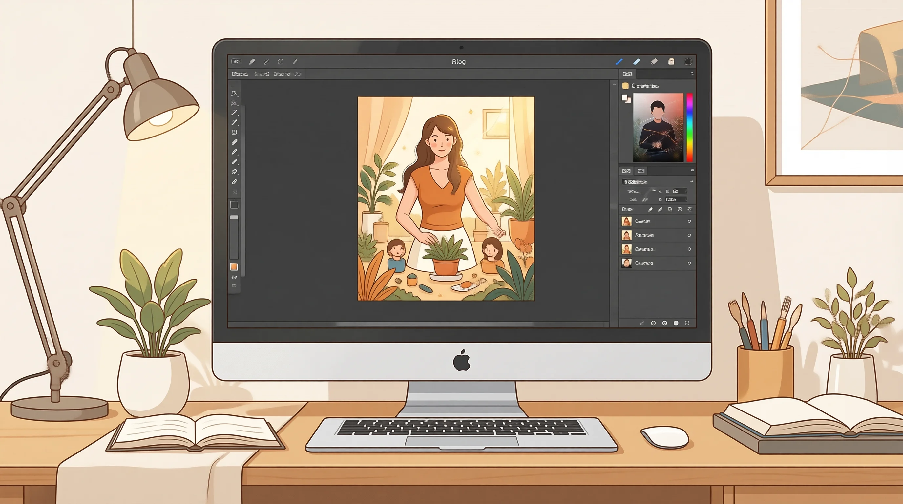Open the second menu in the app menu bar
Viewport: 903px width, 504px height.
(x=262, y=74)
